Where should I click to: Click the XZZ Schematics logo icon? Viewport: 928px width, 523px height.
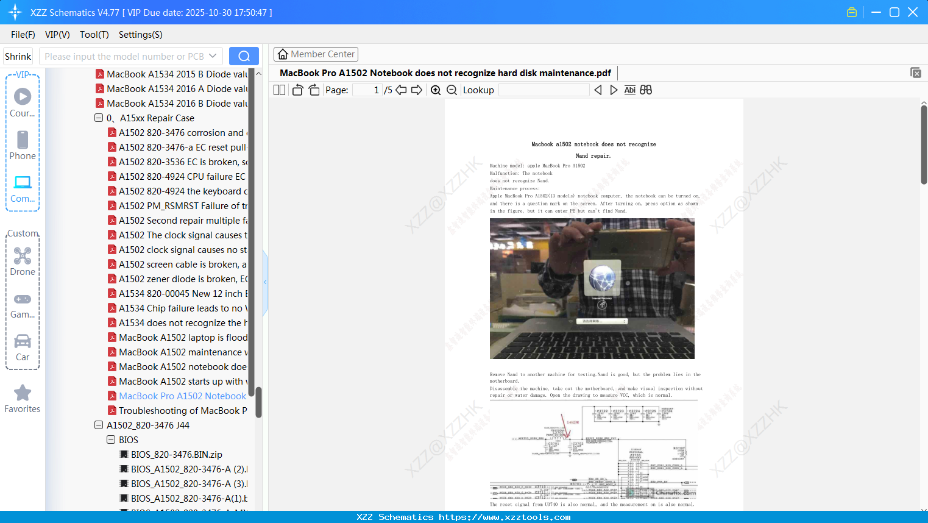pyautogui.click(x=15, y=12)
